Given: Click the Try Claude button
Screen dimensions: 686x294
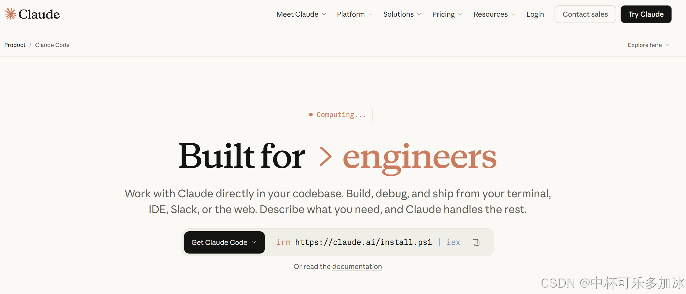Looking at the screenshot, I should click(646, 14).
